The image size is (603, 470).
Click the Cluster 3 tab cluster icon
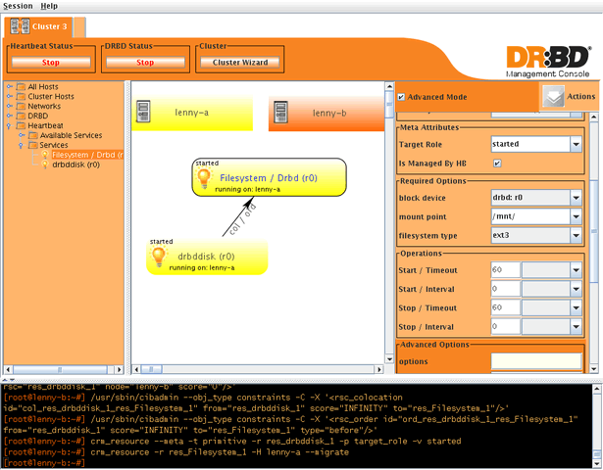click(x=20, y=26)
